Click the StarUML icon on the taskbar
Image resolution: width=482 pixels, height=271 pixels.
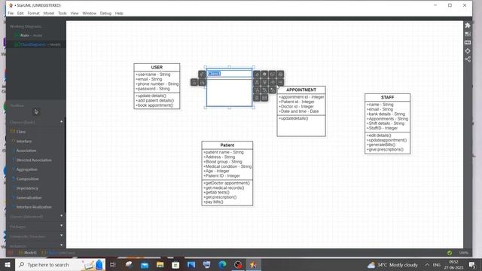pos(253,264)
